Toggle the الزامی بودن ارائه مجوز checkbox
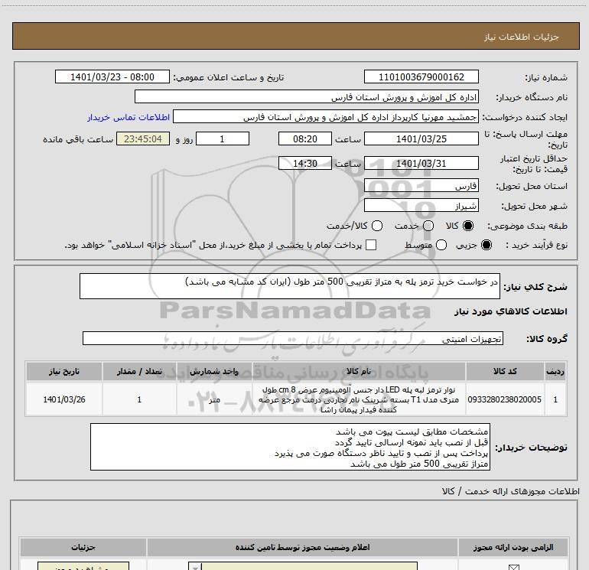The height and width of the screenshot is (570, 589). pyautogui.click(x=513, y=567)
